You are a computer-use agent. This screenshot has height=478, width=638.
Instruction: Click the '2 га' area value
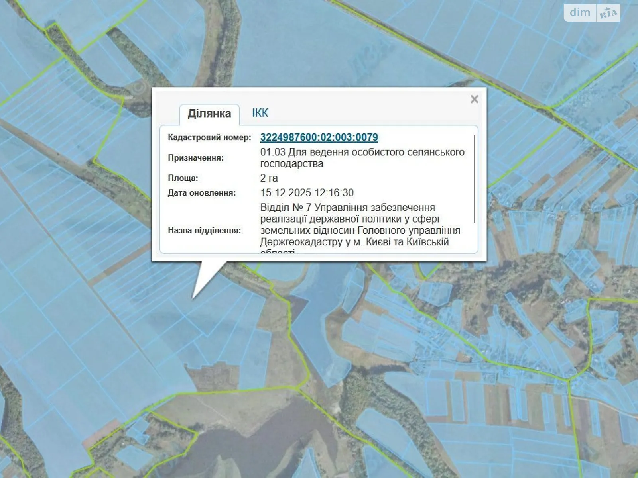(269, 178)
